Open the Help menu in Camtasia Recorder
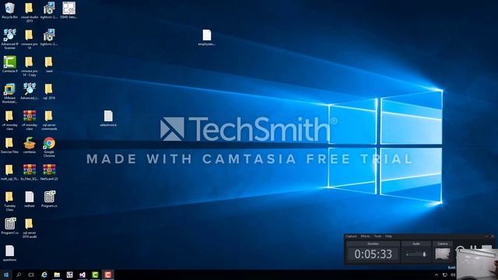This screenshot has height=280, width=498. pos(388,236)
